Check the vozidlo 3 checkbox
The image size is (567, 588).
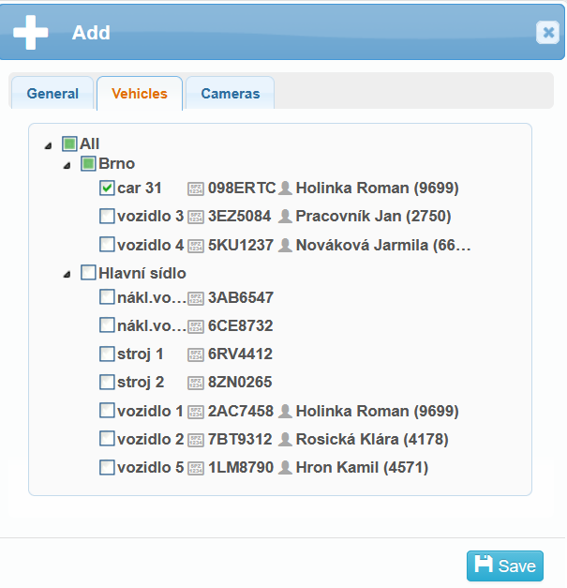point(107,217)
